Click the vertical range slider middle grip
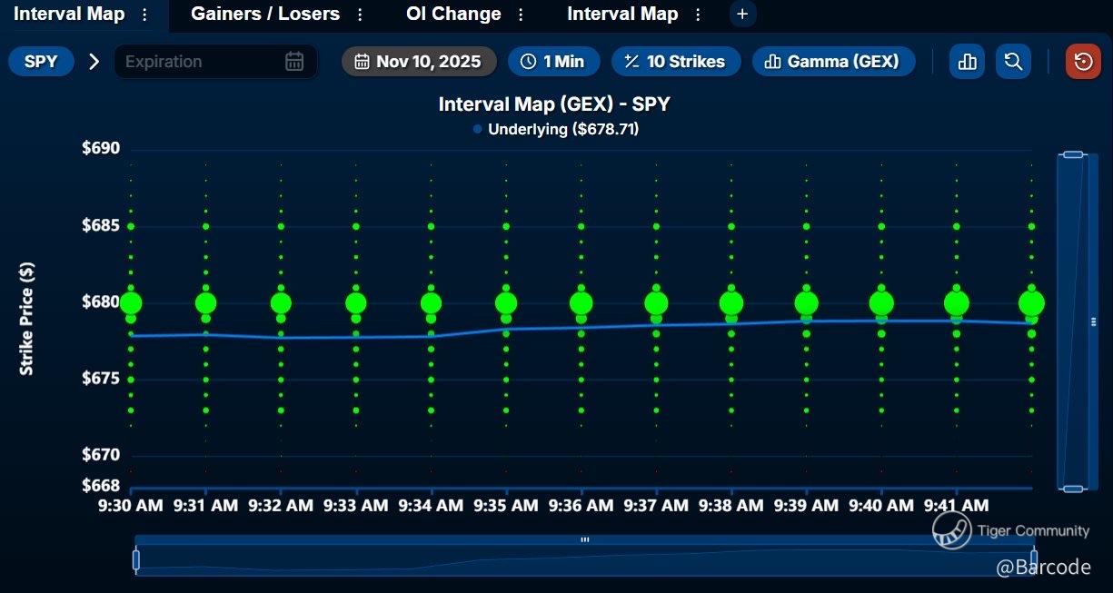This screenshot has width=1113, height=593. click(x=1093, y=321)
